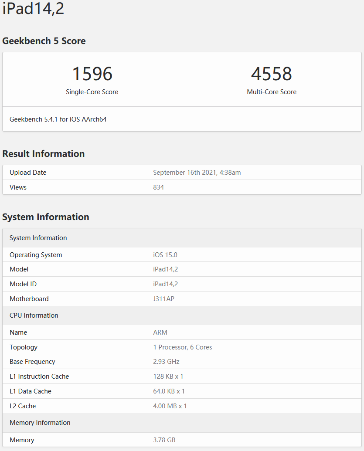
Task: Click the Model ID row label
Action: click(x=23, y=284)
